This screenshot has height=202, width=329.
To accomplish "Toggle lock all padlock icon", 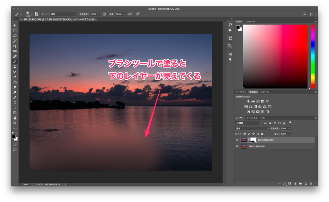I will (262, 134).
